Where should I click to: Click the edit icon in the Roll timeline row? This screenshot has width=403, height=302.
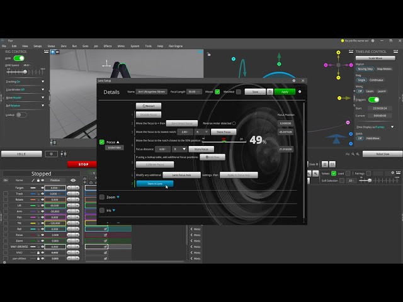105,229
